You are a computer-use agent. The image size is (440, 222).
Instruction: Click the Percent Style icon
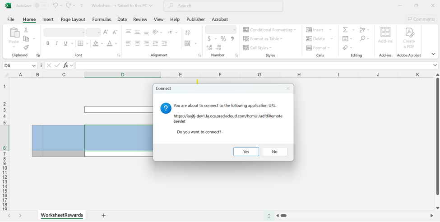(223, 39)
